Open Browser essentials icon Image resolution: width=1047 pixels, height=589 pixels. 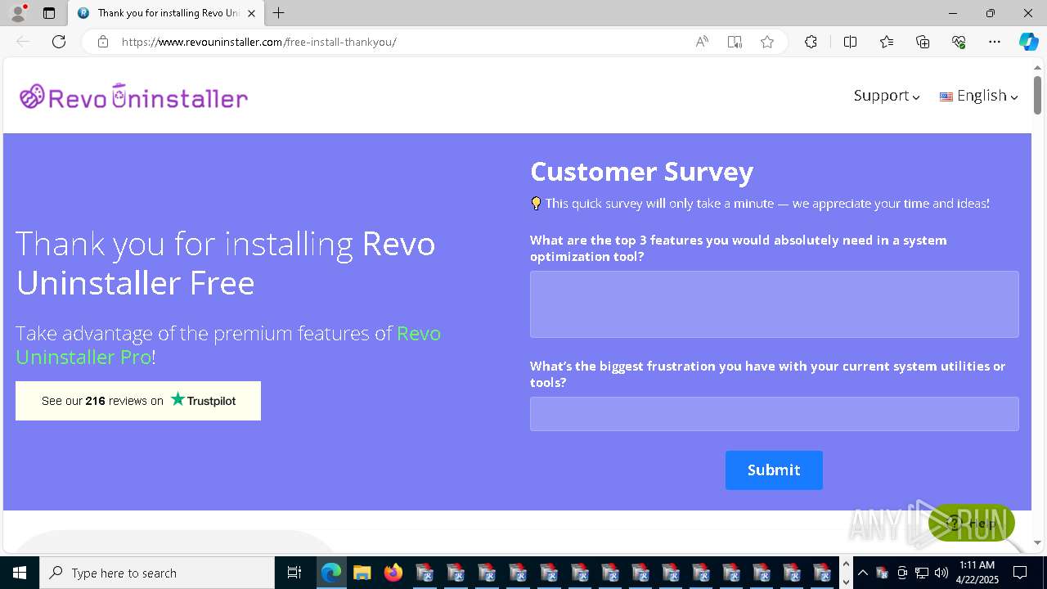tap(959, 42)
